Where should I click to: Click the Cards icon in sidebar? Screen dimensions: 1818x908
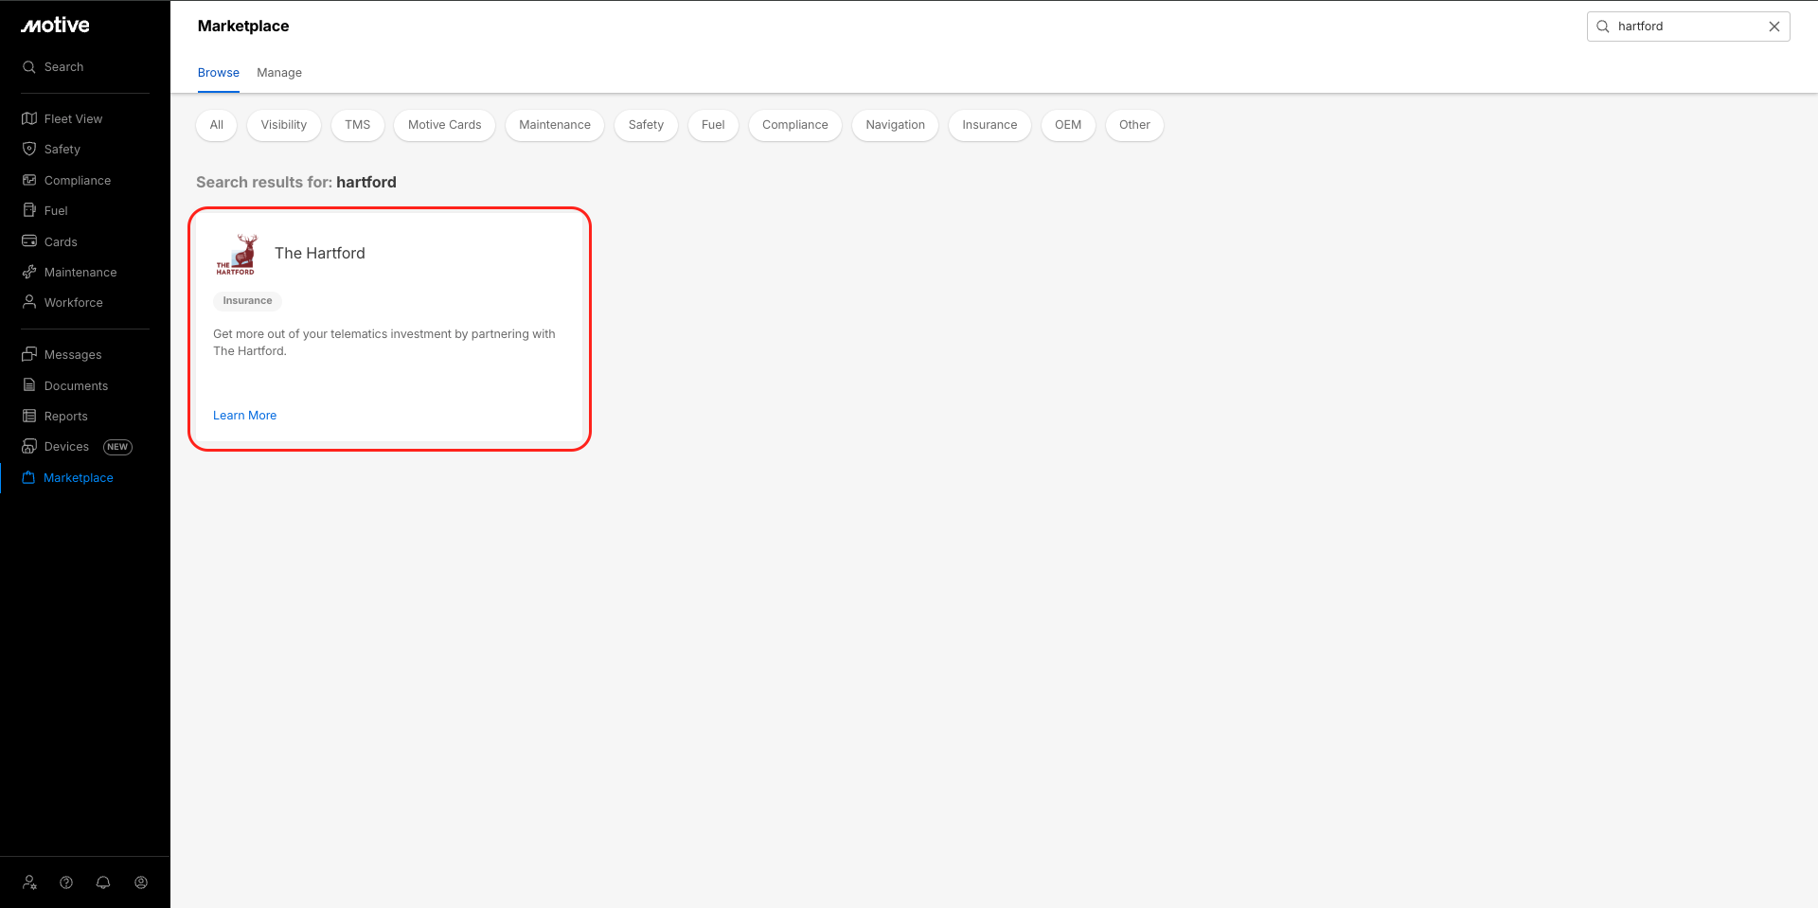(29, 241)
